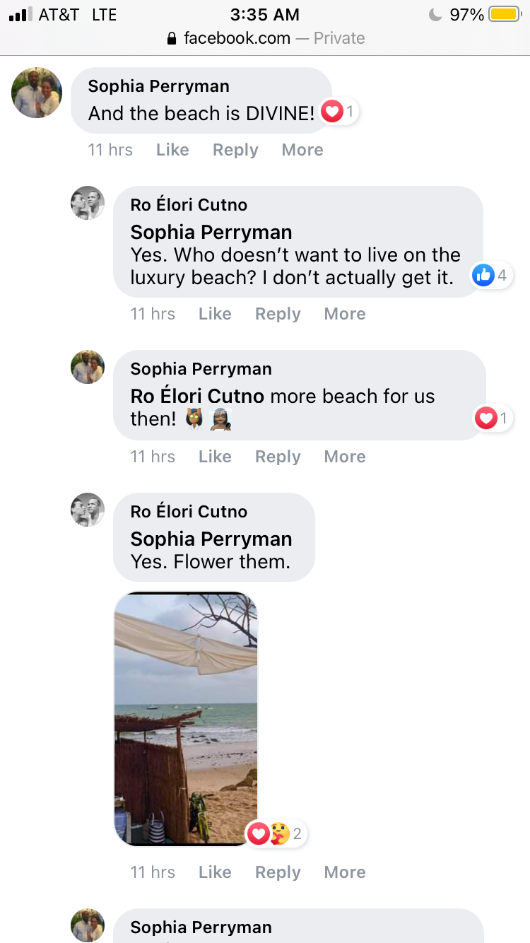
Task: Open tagged name Ro Élori Cutno in Sophia's reply
Action: tap(197, 396)
